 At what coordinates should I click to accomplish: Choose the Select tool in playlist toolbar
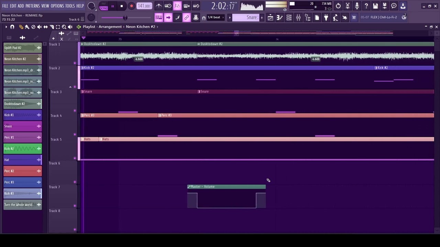tap(58, 27)
